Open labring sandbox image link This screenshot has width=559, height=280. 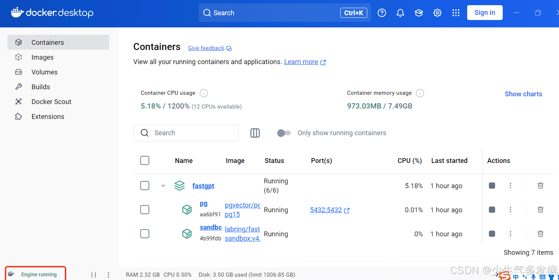coord(242,234)
